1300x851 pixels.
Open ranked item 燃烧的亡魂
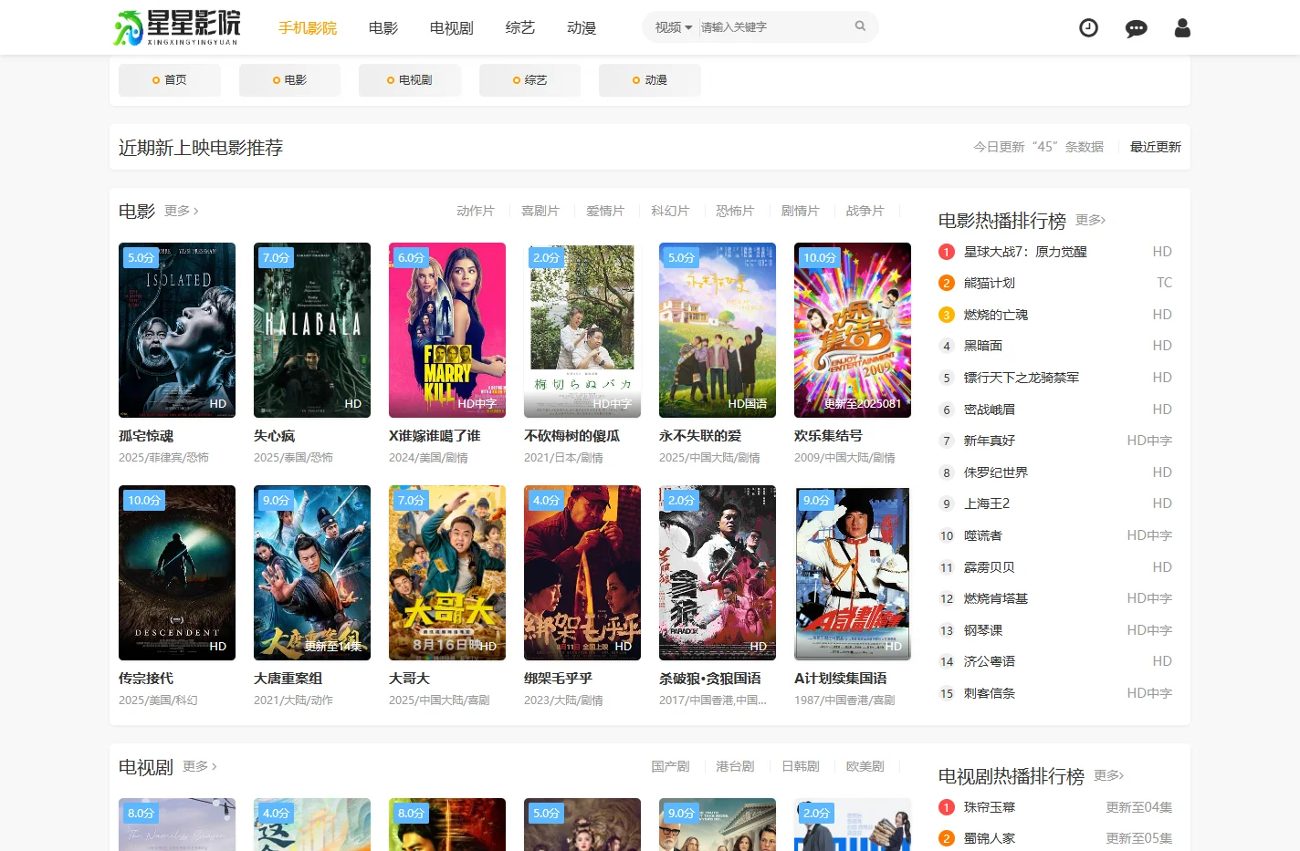(996, 315)
